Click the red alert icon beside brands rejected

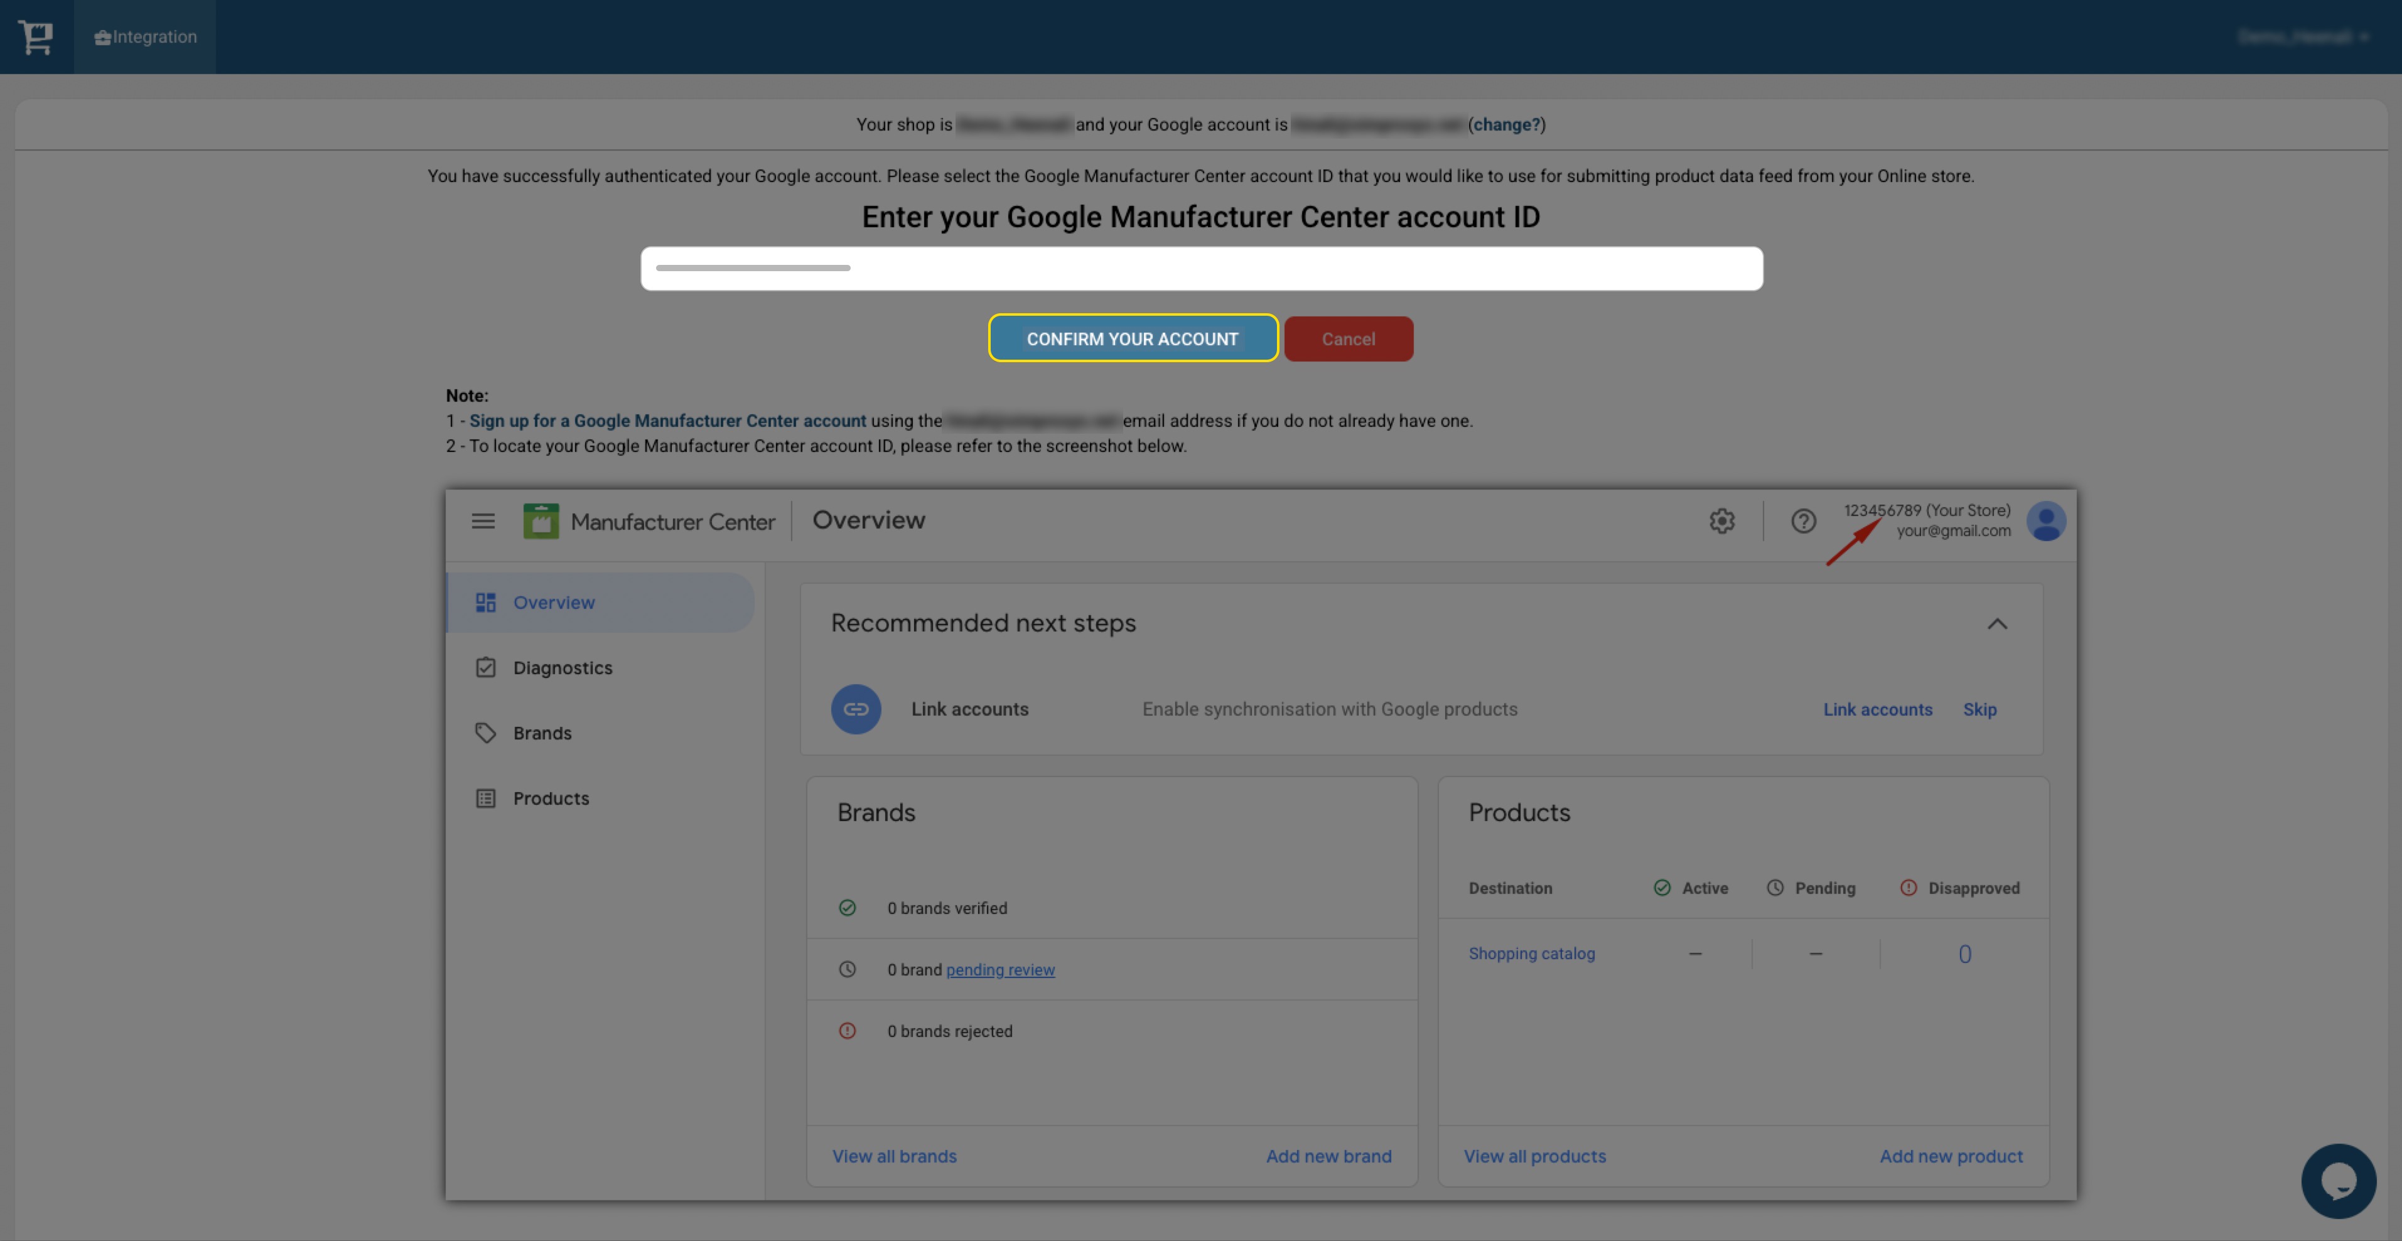click(x=847, y=1030)
